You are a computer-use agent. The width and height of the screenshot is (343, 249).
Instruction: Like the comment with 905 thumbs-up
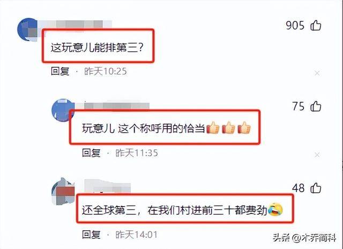pos(316,25)
